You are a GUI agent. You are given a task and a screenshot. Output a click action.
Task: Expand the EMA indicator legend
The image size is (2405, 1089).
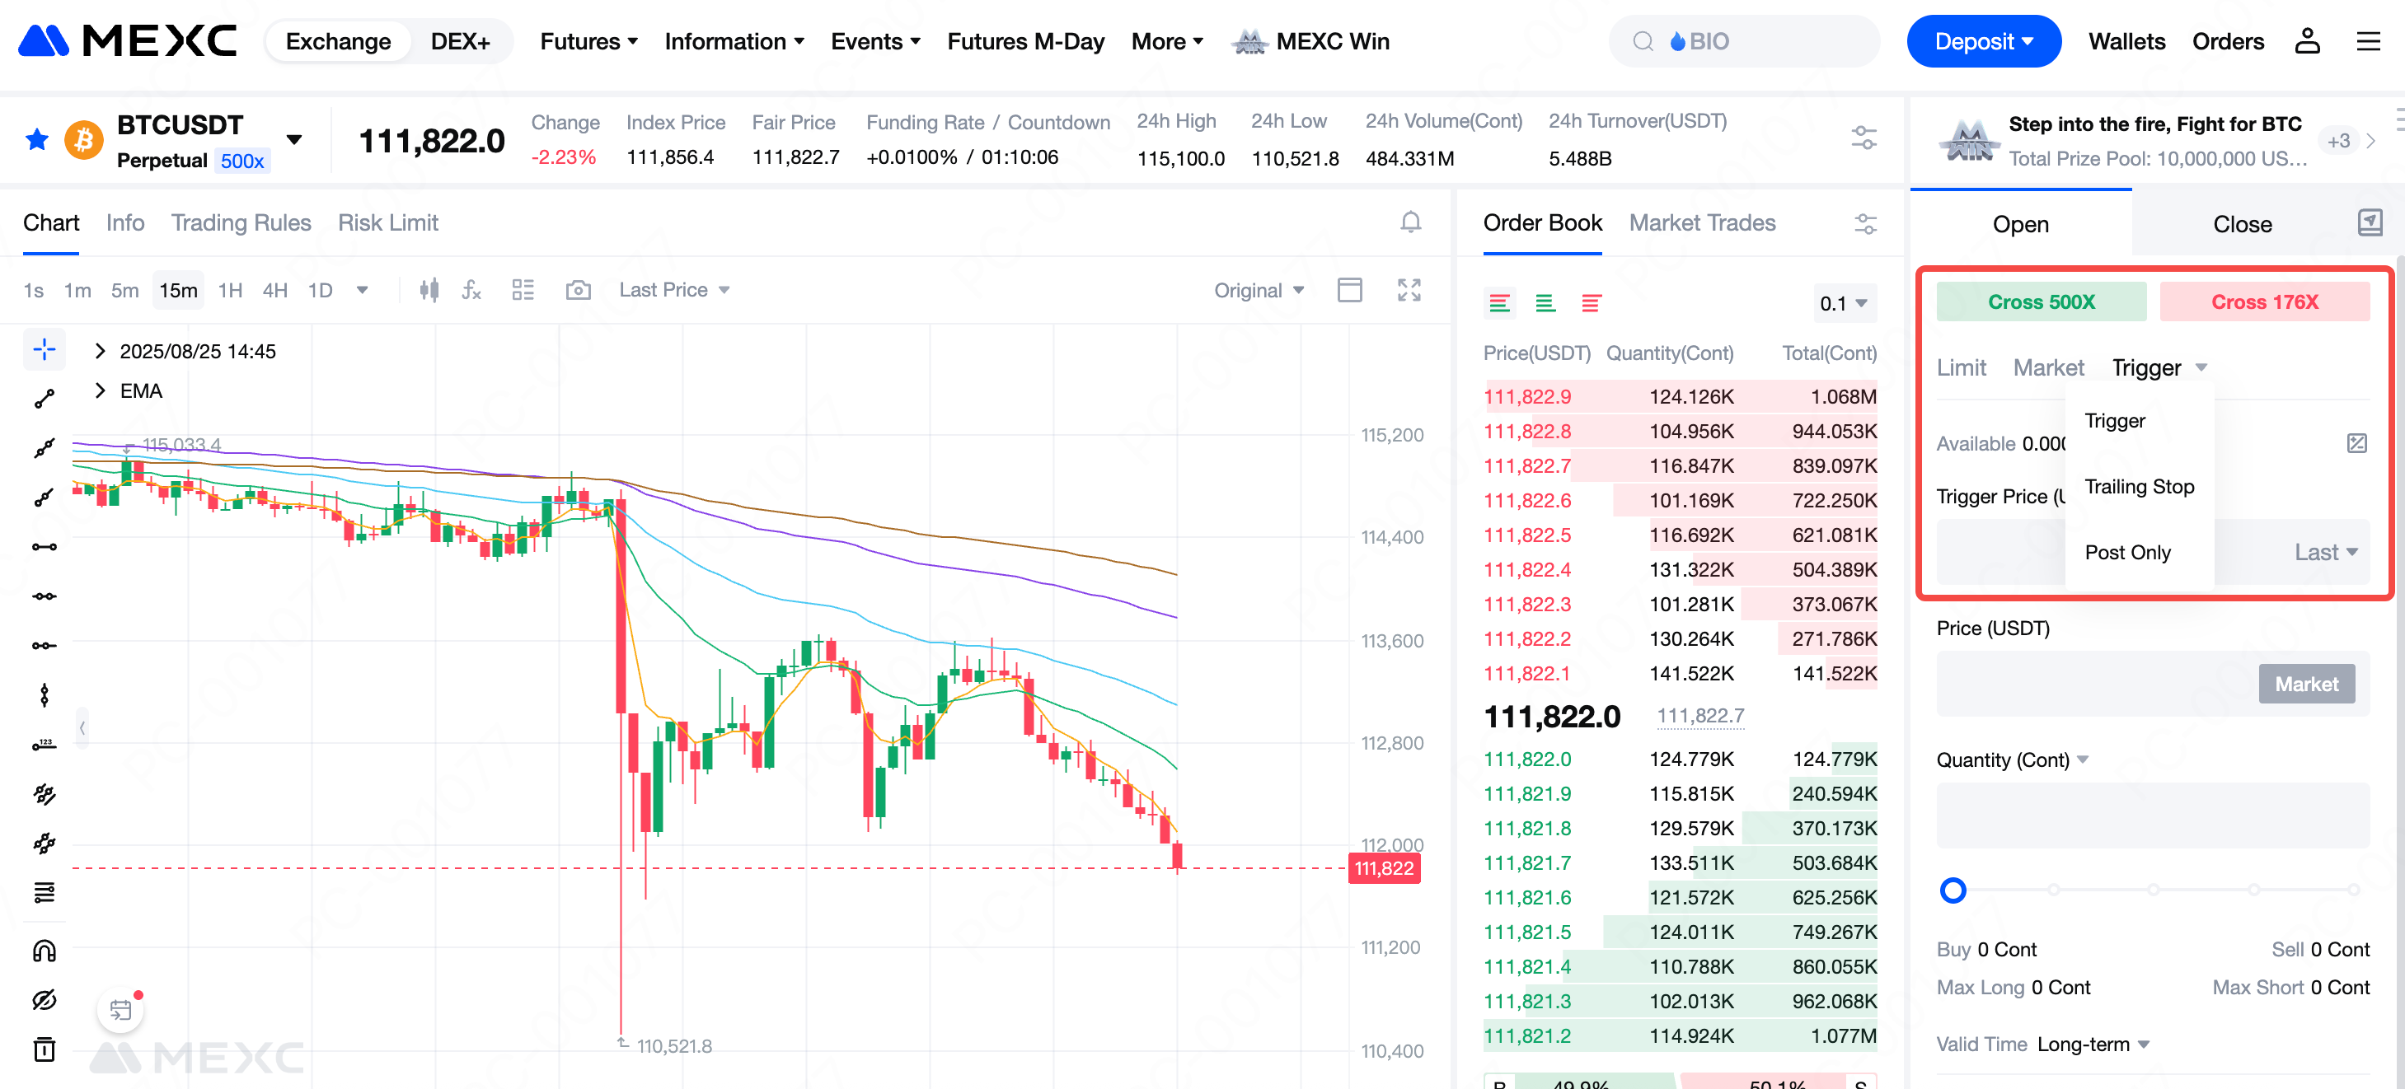point(101,391)
